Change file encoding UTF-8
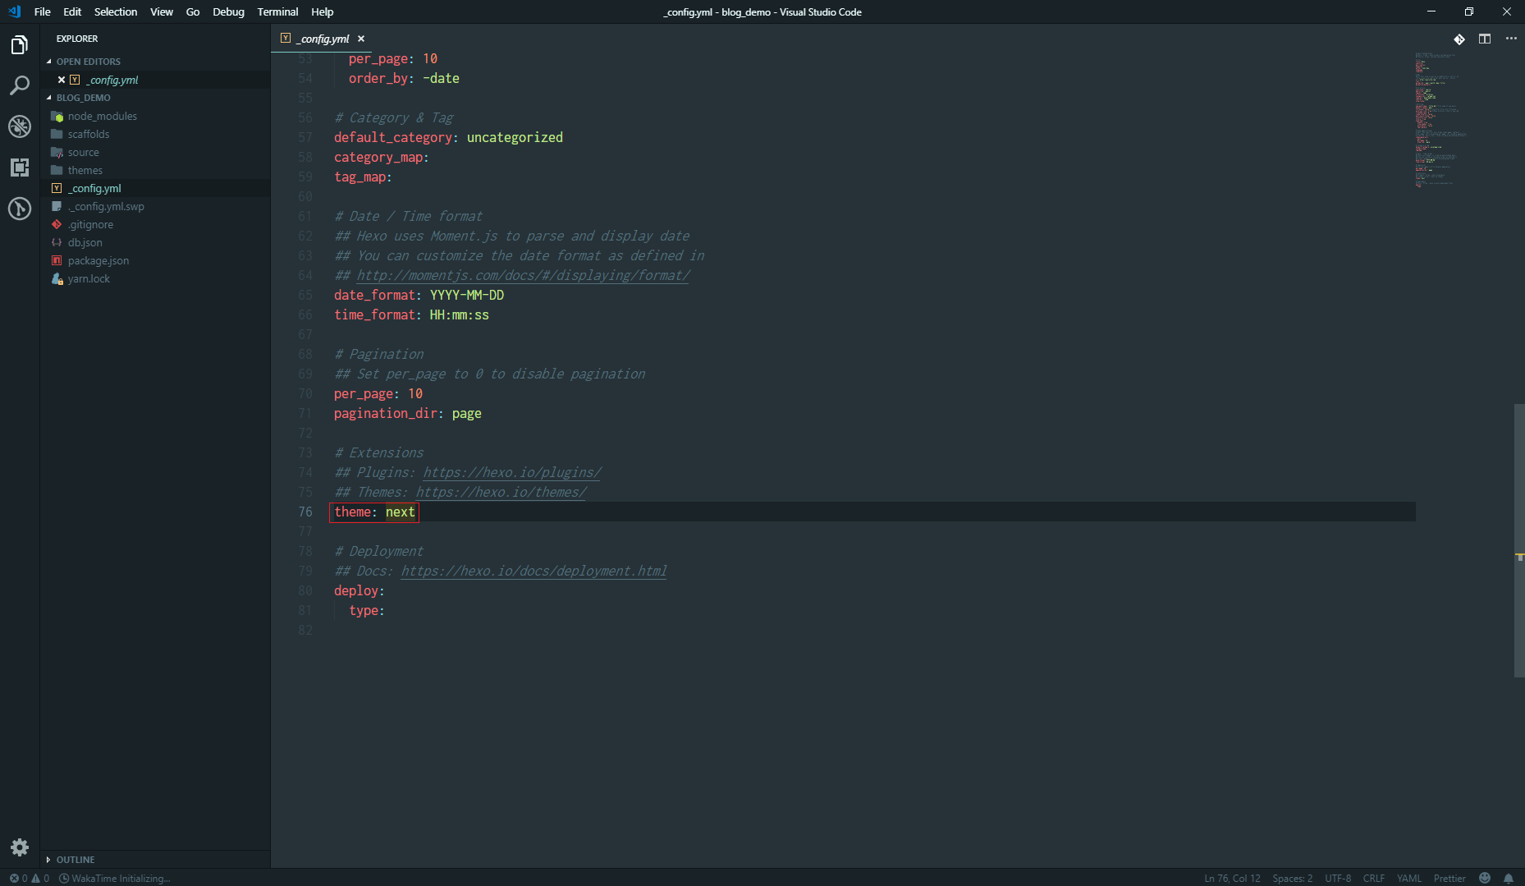Image resolution: width=1525 pixels, height=886 pixels. click(x=1338, y=878)
